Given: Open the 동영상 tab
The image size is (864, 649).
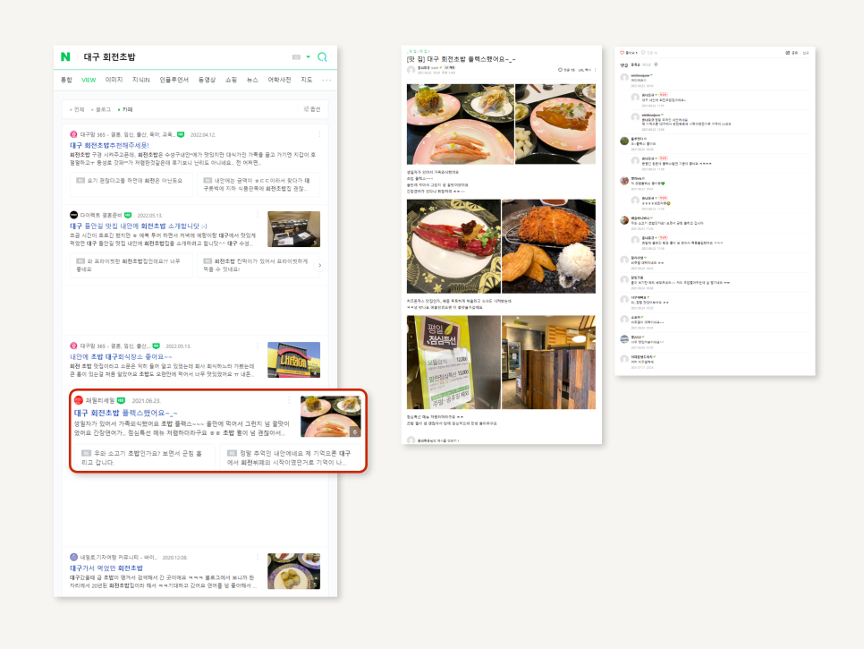Looking at the screenshot, I should pos(207,80).
